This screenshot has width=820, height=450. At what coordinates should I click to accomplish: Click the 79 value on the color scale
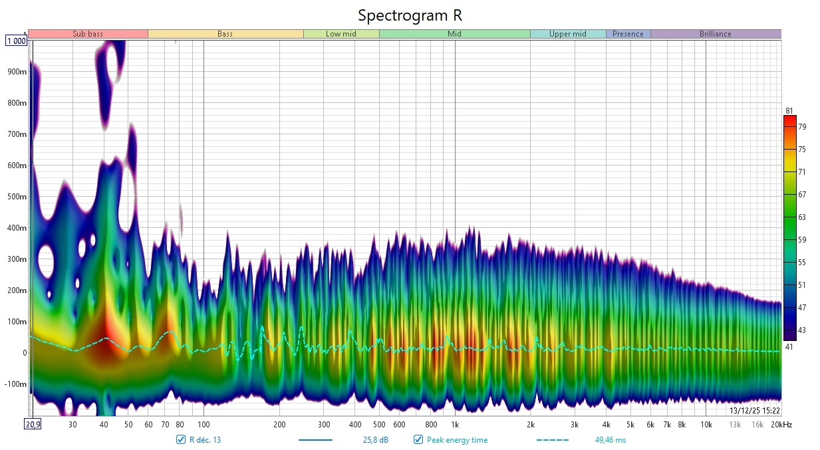pos(802,126)
